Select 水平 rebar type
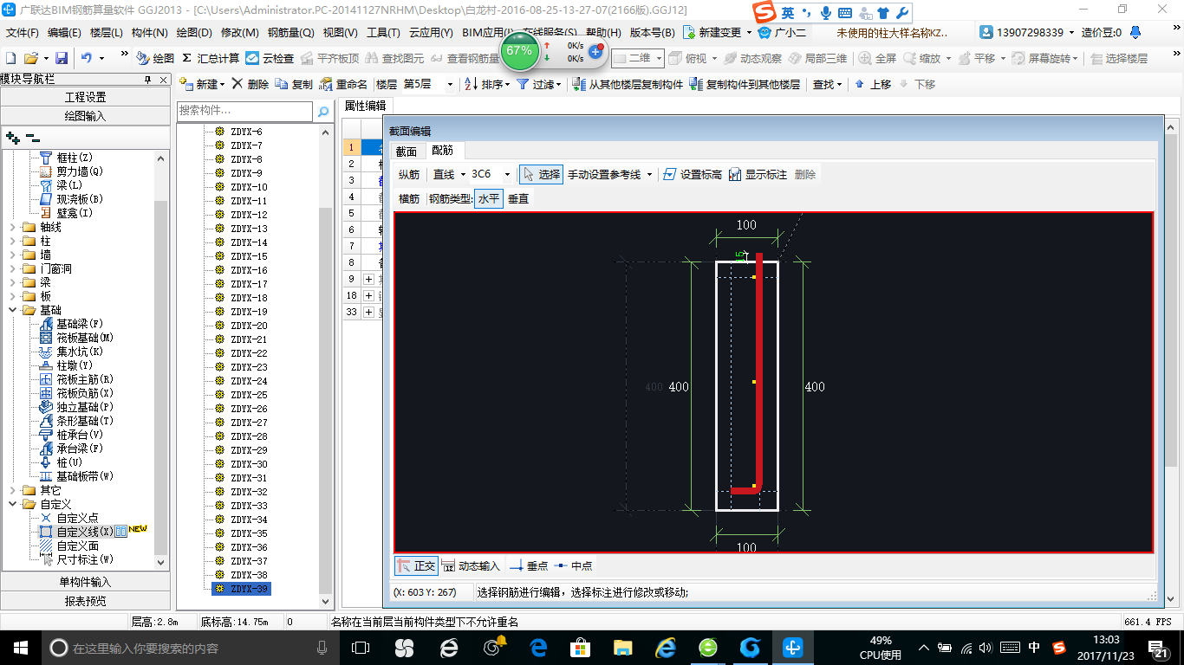 489,198
